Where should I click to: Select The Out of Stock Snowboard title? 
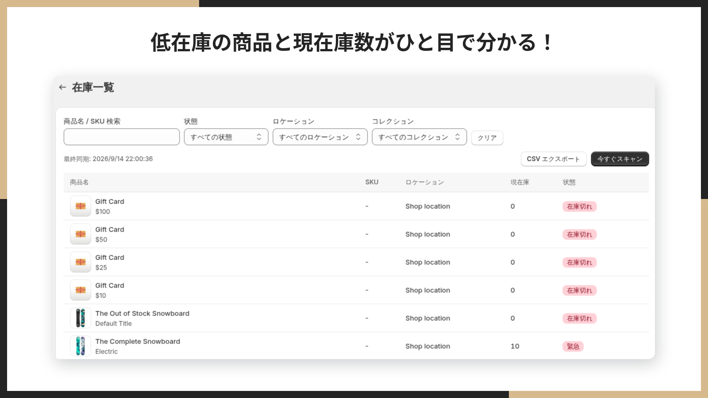142,314
